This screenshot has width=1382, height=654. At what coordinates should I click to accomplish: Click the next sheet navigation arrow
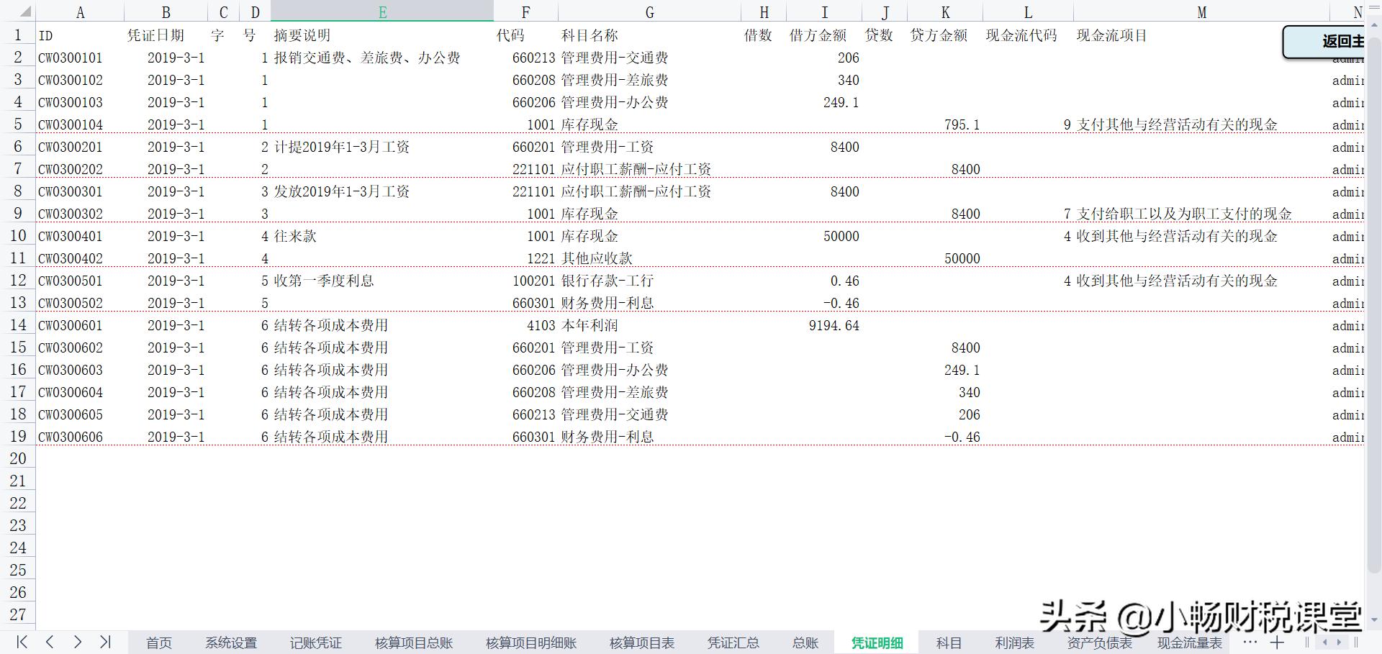pyautogui.click(x=77, y=642)
